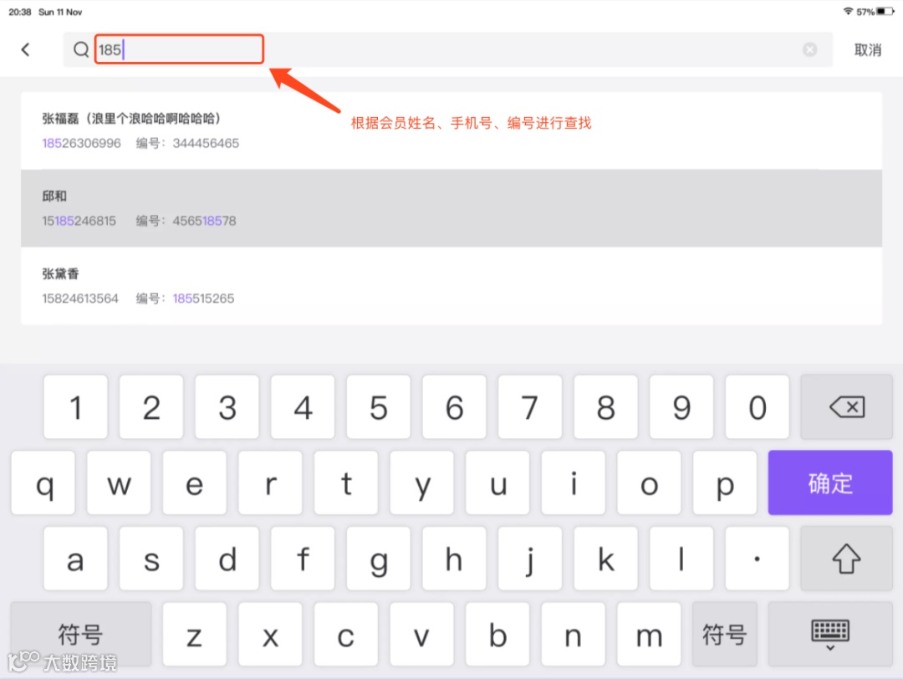Confirm with the purple 确定 key
This screenshot has height=679, width=903.
[x=830, y=482]
